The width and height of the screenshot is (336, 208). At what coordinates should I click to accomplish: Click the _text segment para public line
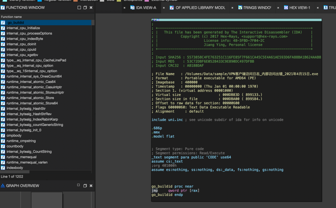191,157
